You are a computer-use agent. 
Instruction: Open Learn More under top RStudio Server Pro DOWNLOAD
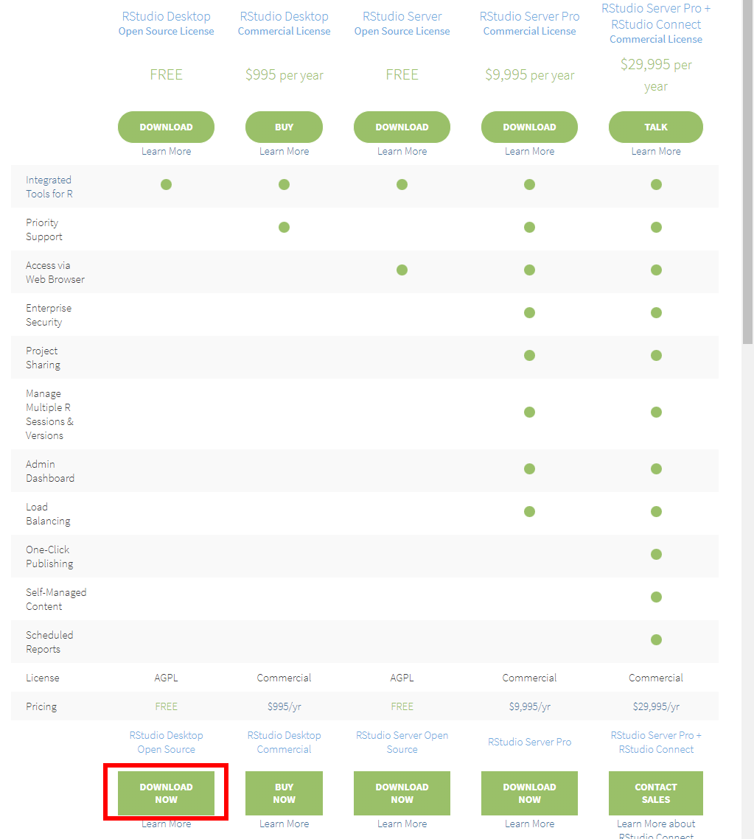(x=529, y=152)
